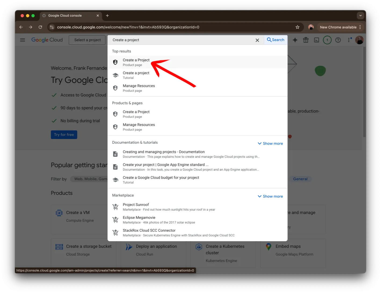Click the Search button with magnifier
This screenshot has height=293, width=381.
pyautogui.click(x=276, y=40)
